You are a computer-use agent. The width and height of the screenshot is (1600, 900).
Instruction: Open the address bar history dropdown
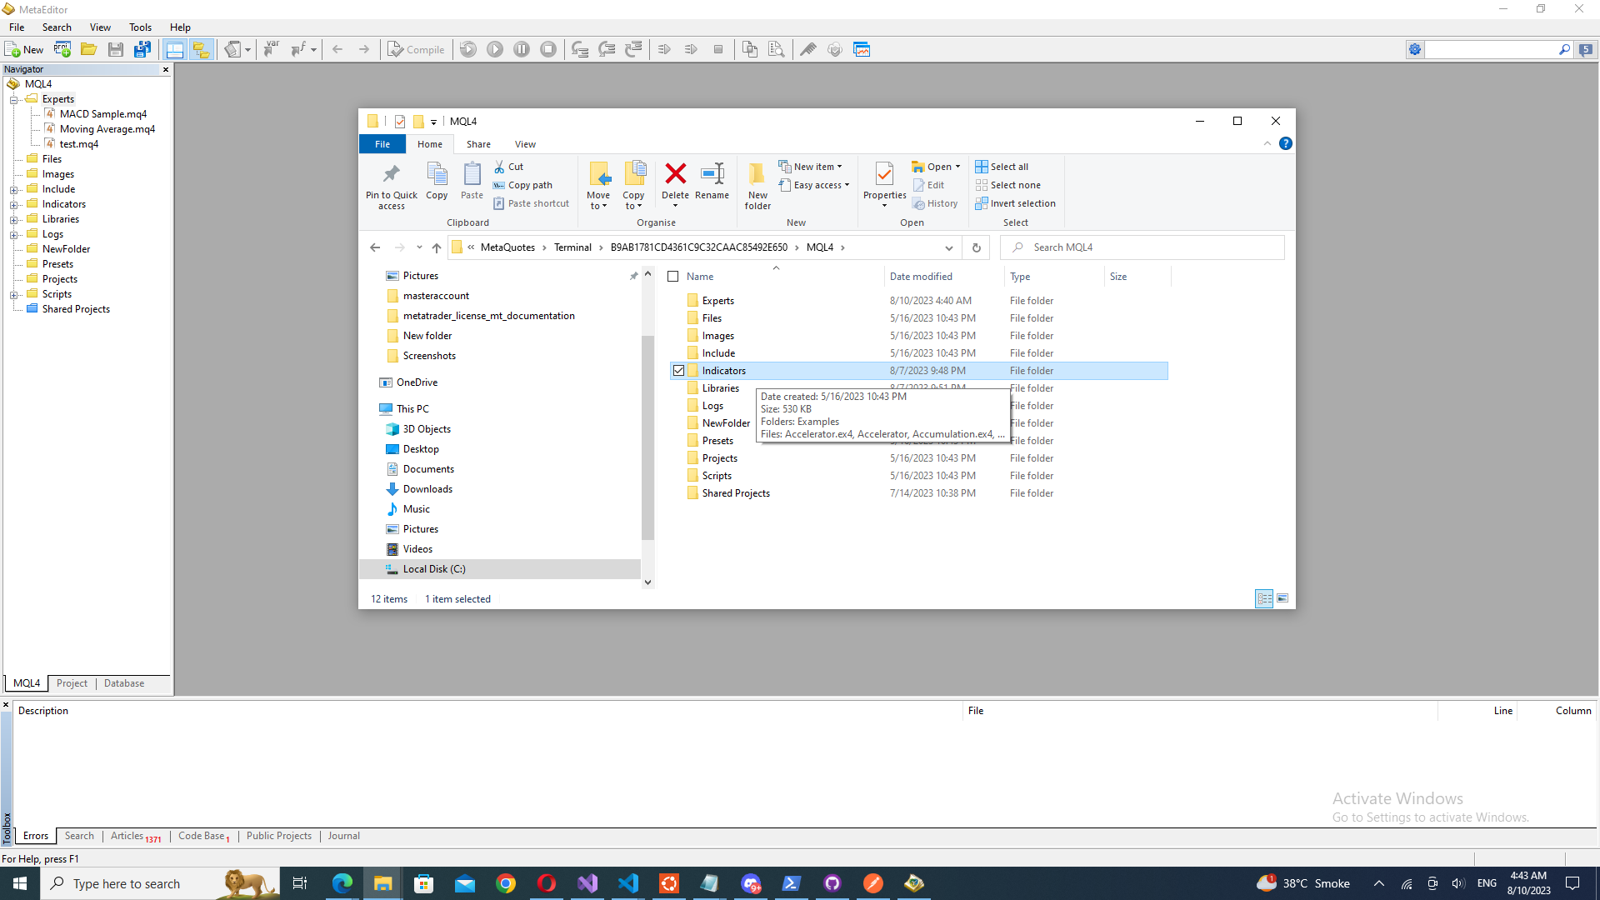click(948, 247)
